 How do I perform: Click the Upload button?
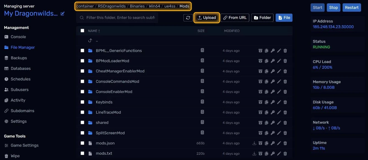pos(207,18)
